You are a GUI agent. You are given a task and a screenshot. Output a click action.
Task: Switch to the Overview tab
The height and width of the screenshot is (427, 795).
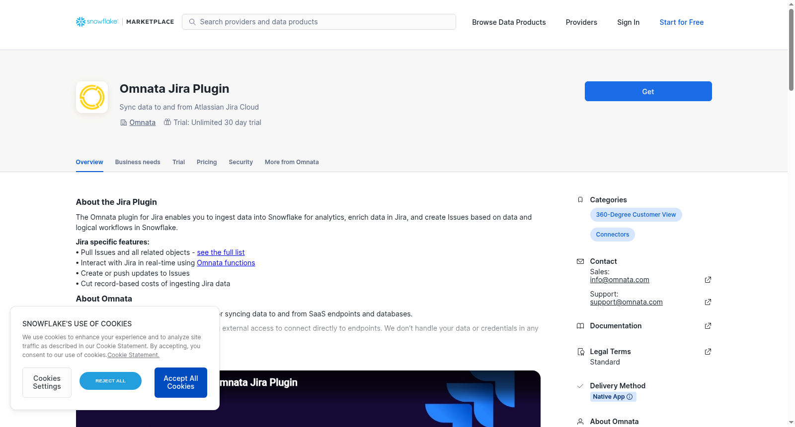[89, 162]
